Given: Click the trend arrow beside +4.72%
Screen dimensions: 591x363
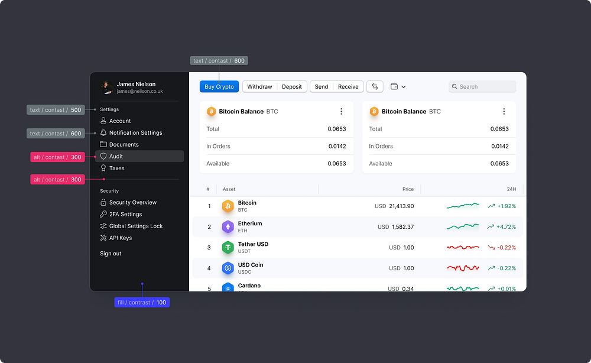Looking at the screenshot, I should [x=491, y=227].
